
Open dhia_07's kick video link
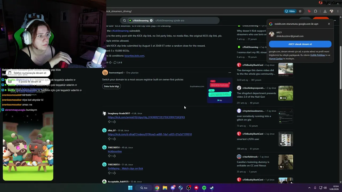pos(150,134)
